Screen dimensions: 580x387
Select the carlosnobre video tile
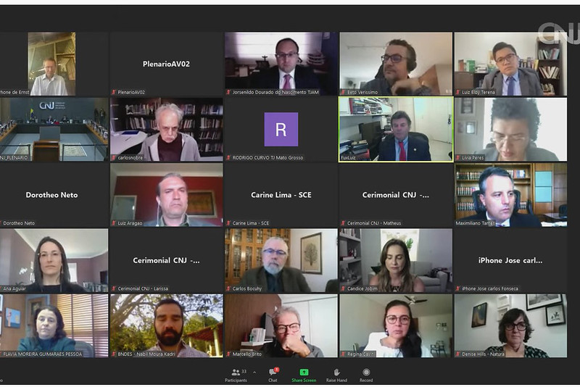(x=167, y=130)
